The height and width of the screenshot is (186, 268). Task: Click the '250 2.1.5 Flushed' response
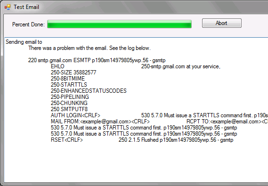pyautogui.click(x=176, y=140)
